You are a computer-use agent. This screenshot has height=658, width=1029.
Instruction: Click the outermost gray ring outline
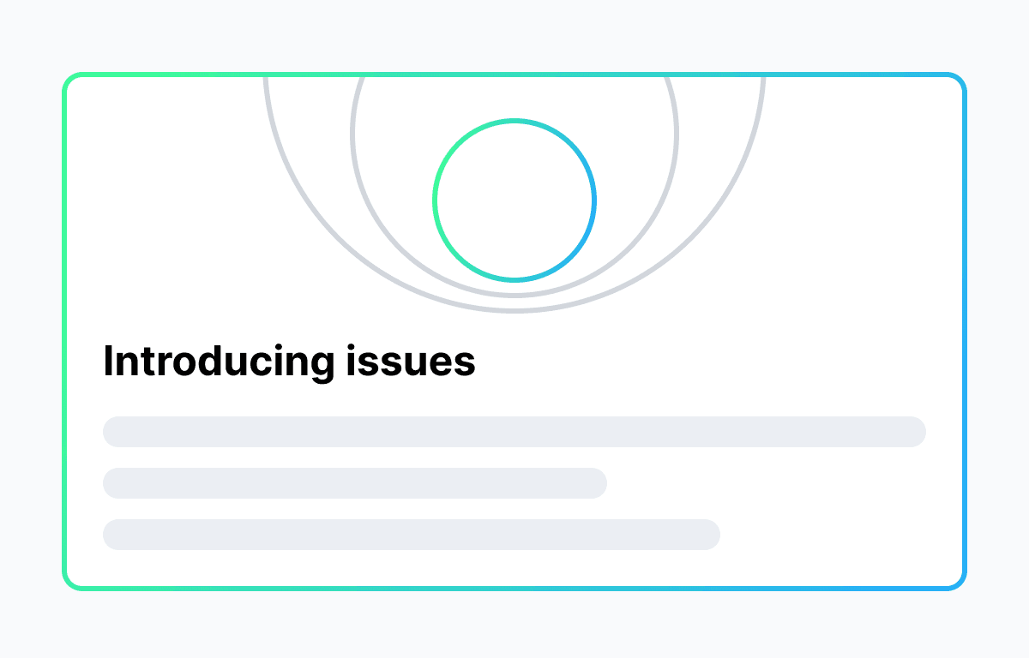click(514, 311)
